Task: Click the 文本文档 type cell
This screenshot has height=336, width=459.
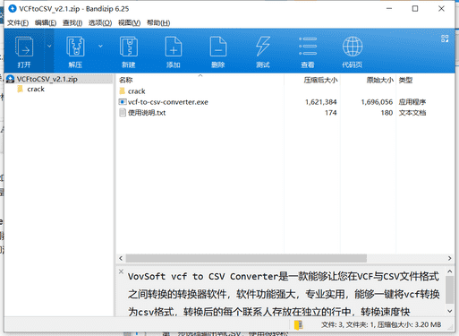Action: (412, 113)
